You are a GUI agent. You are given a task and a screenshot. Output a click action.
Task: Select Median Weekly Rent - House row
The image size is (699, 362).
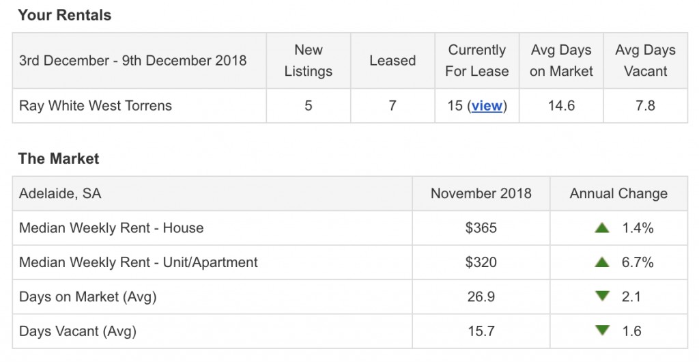[x=350, y=228]
